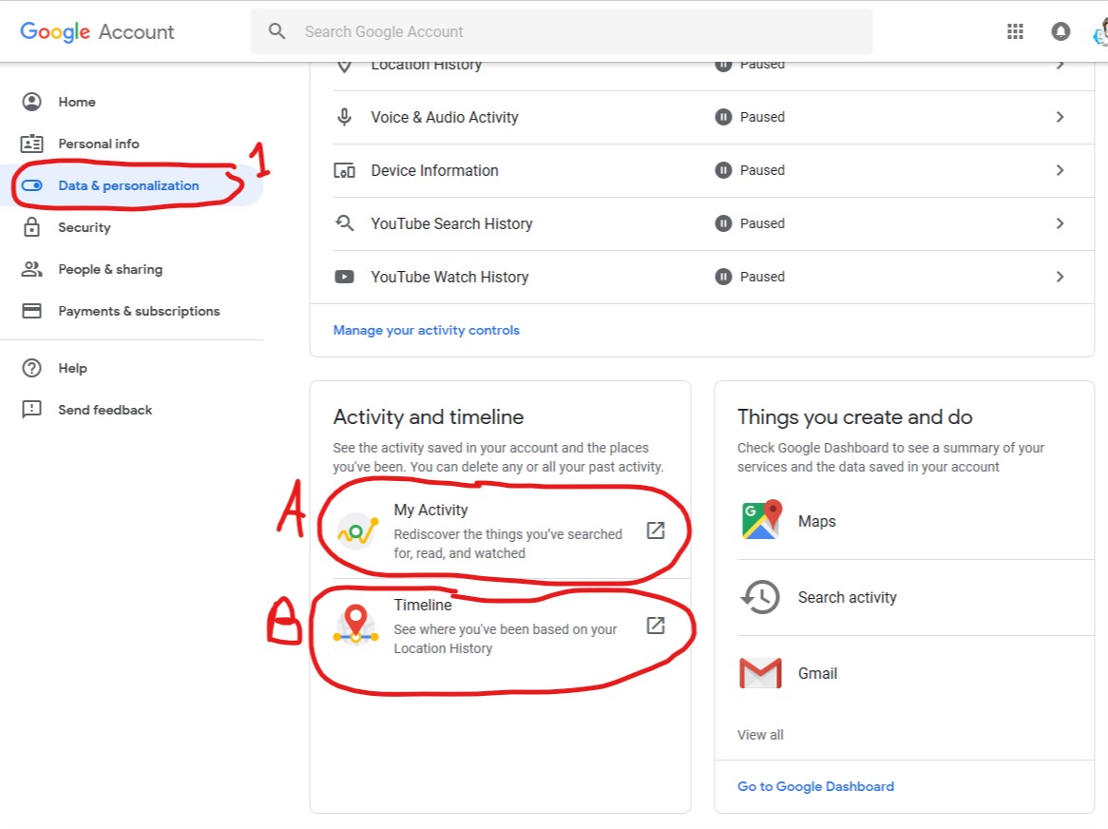
Task: Open Payments & subscriptions sidebar item
Action: (139, 311)
